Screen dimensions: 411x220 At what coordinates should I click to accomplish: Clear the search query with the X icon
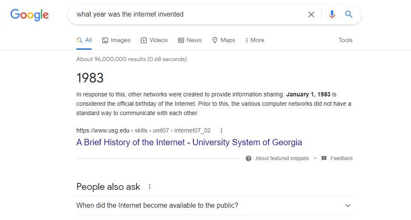coord(311,14)
